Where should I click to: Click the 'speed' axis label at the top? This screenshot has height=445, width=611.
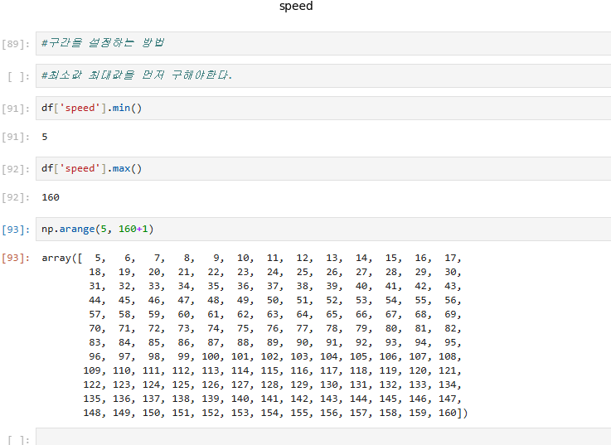296,6
